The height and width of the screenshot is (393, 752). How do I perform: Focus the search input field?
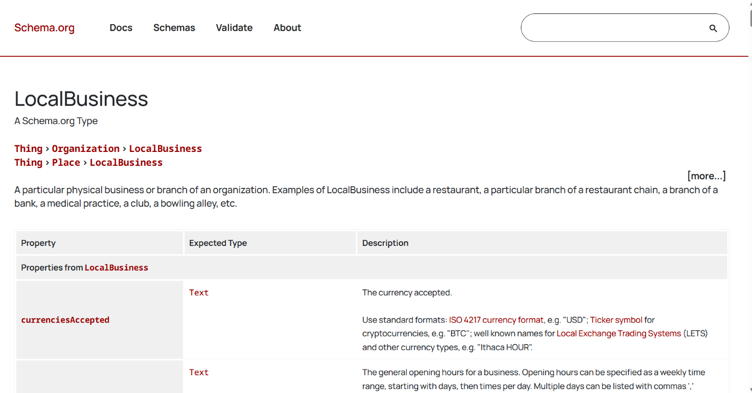[x=613, y=28]
